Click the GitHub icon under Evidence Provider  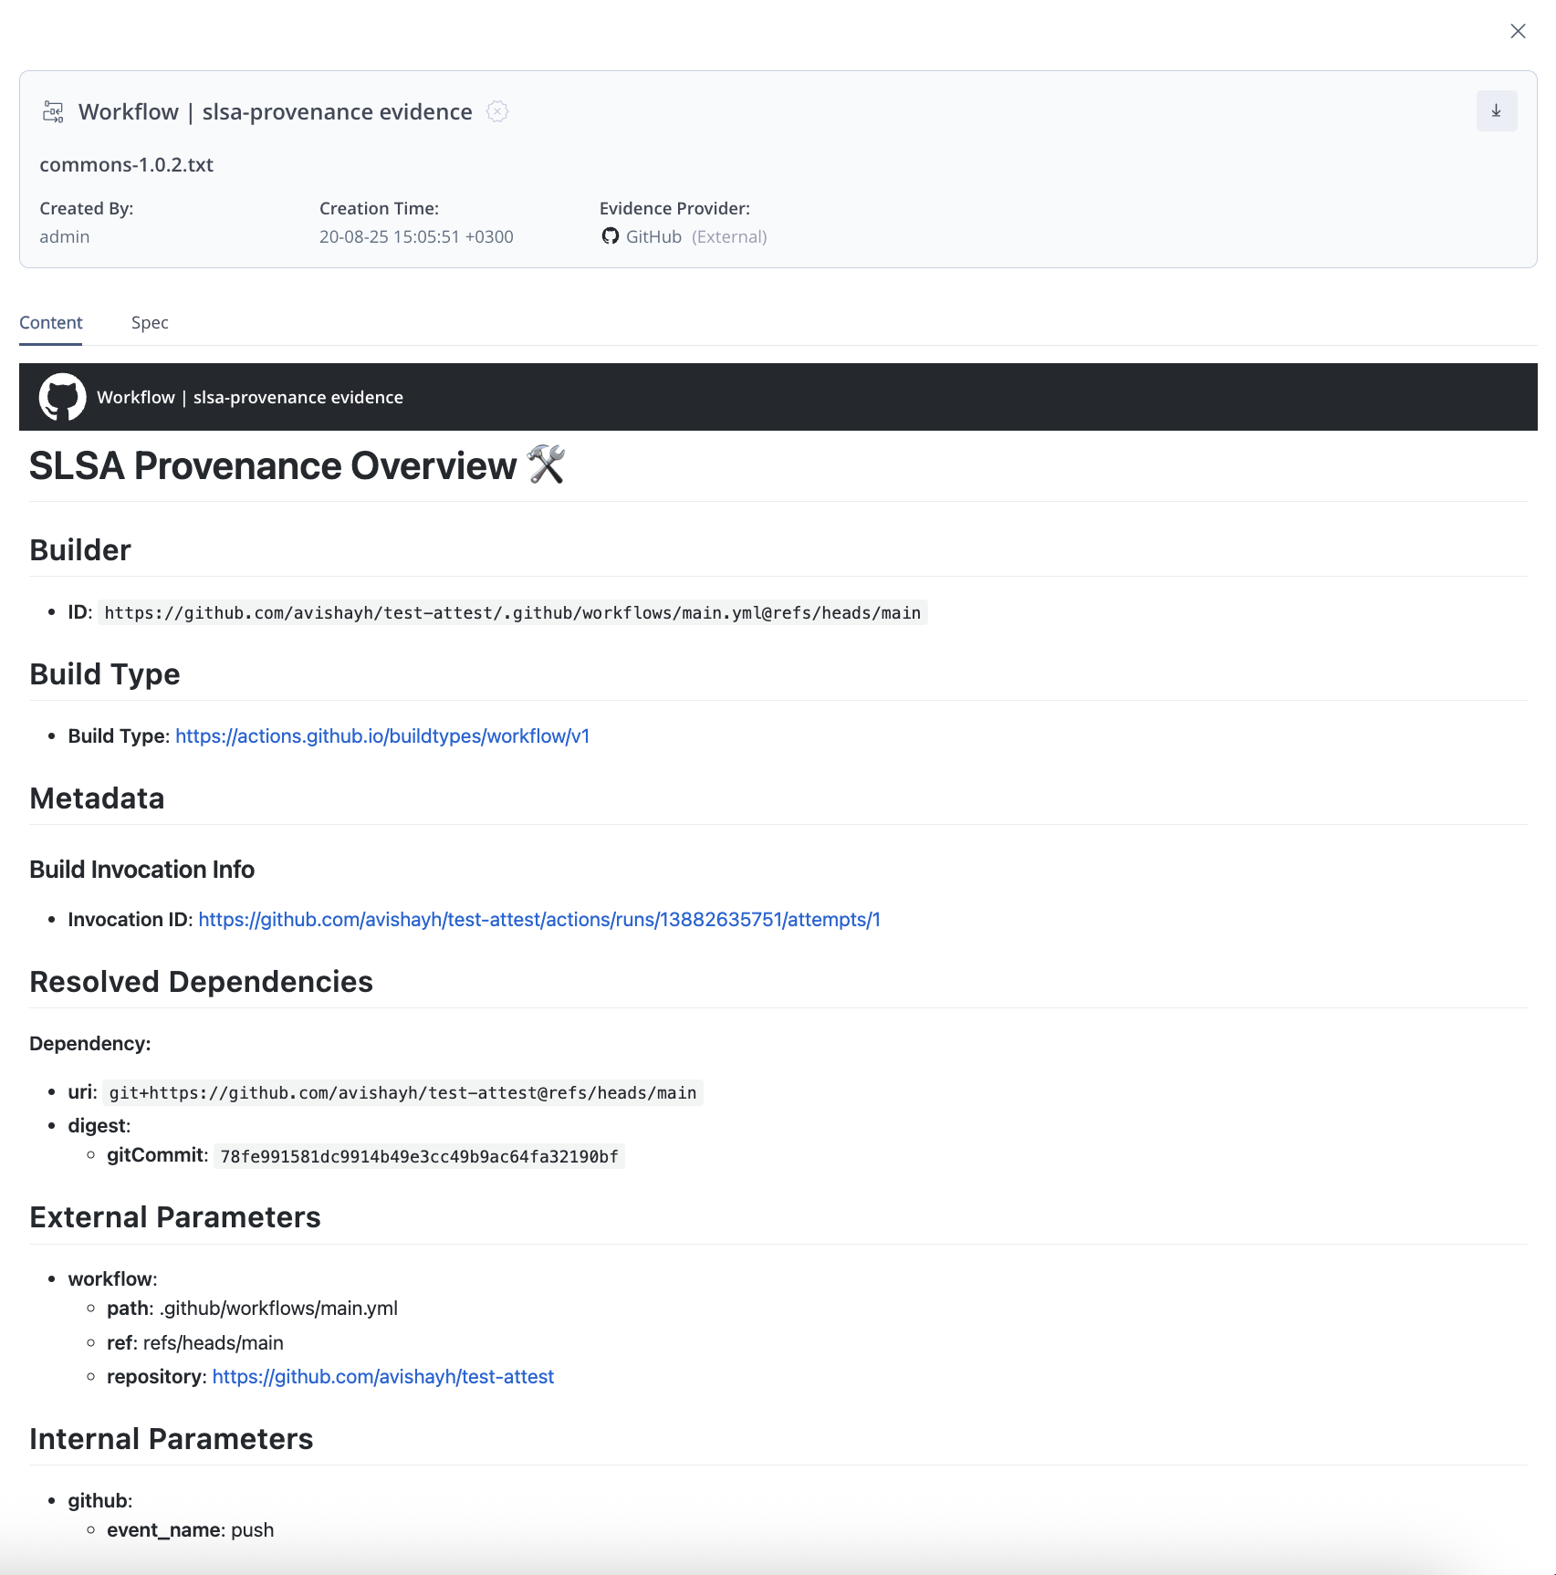click(x=610, y=236)
